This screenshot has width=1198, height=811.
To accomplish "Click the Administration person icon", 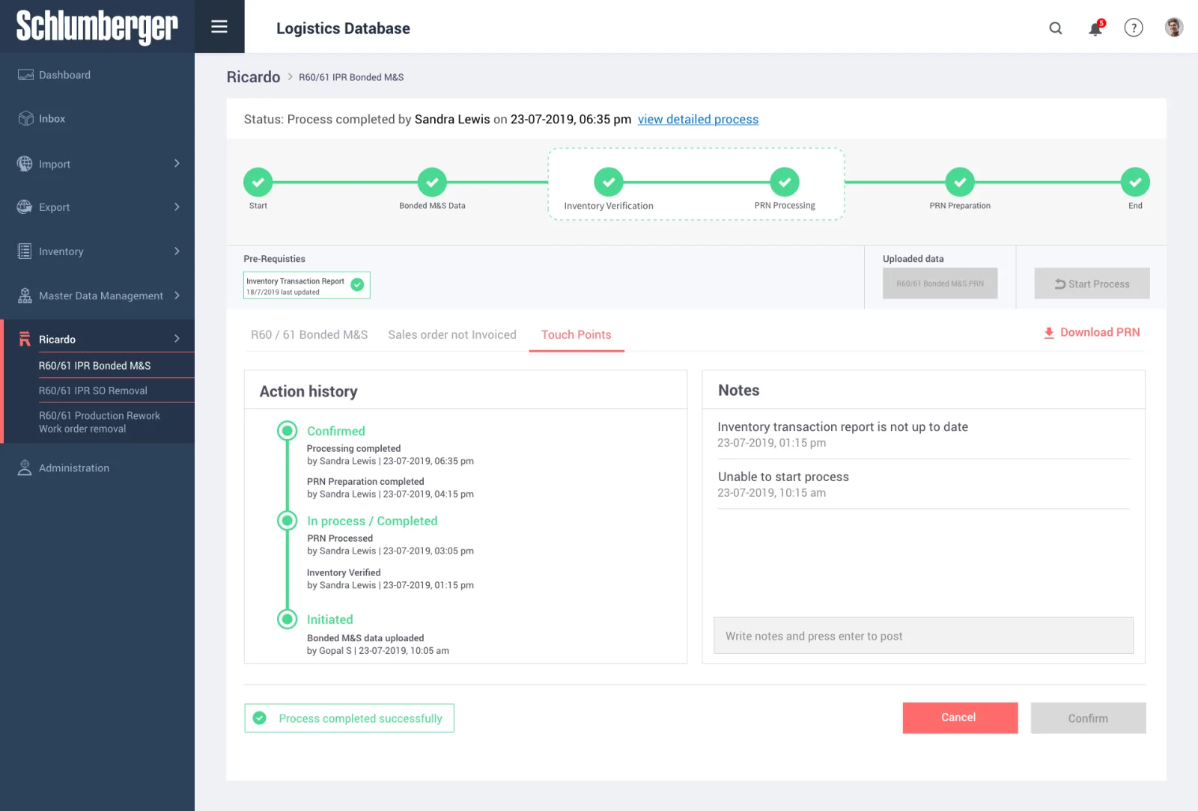I will [25, 468].
